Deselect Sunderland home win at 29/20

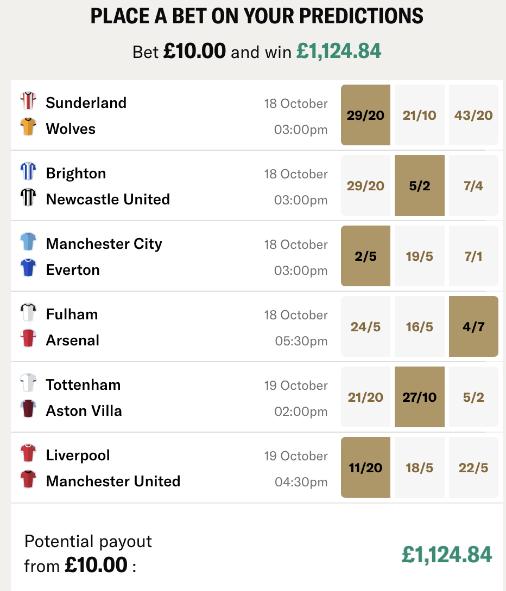click(365, 115)
